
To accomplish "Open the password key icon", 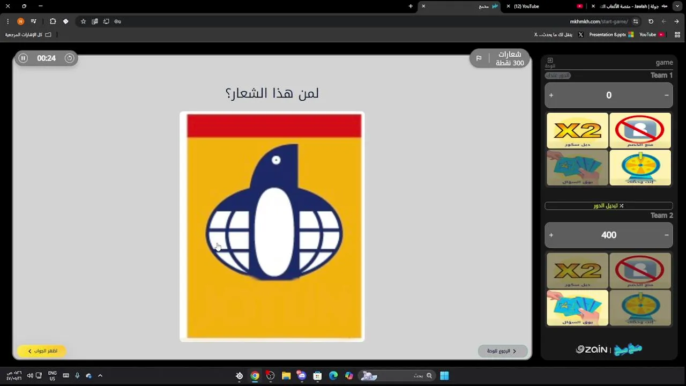I will pos(118,21).
